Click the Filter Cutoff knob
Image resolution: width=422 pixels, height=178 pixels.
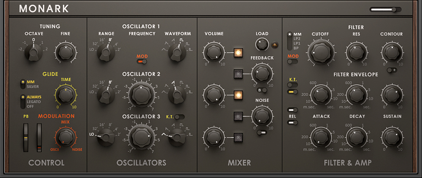tap(319, 52)
